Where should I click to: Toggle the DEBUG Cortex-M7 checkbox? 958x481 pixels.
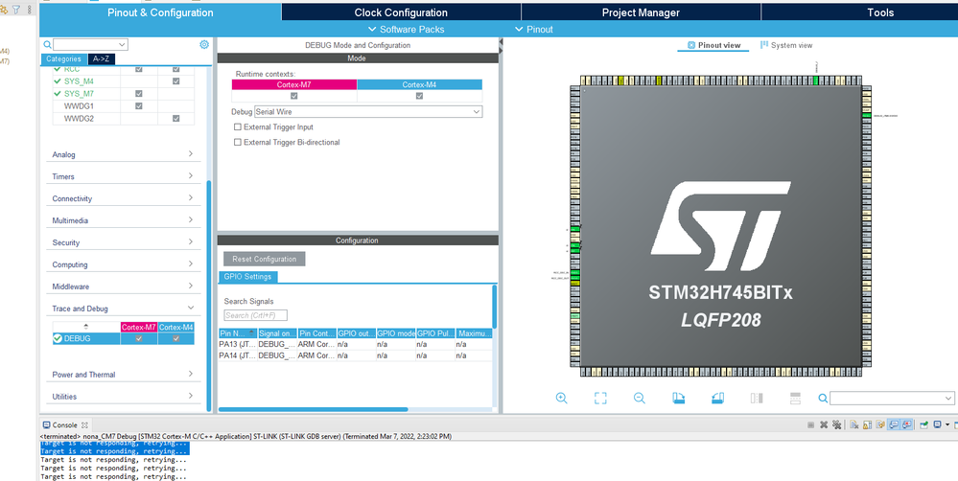pyautogui.click(x=139, y=338)
